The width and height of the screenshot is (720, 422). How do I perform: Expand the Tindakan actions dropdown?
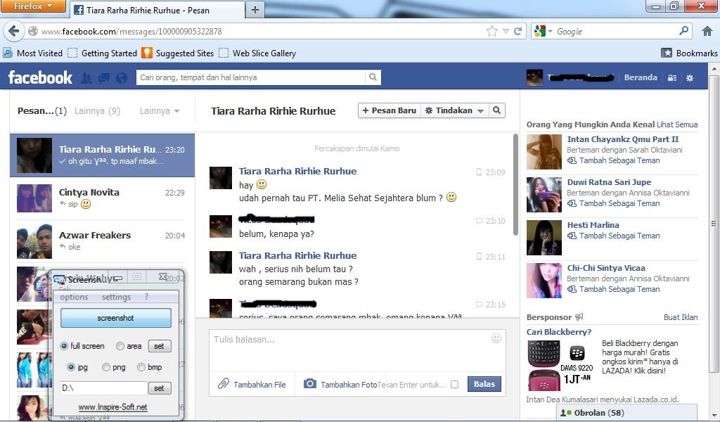click(454, 110)
